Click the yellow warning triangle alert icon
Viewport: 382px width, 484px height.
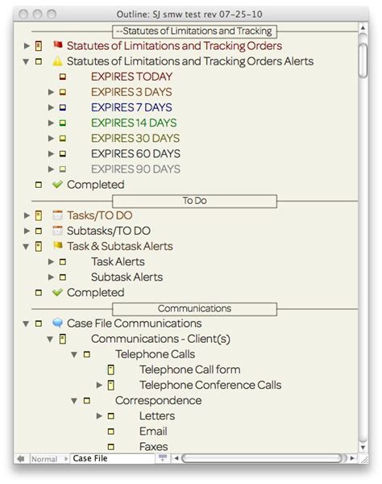[x=58, y=60]
